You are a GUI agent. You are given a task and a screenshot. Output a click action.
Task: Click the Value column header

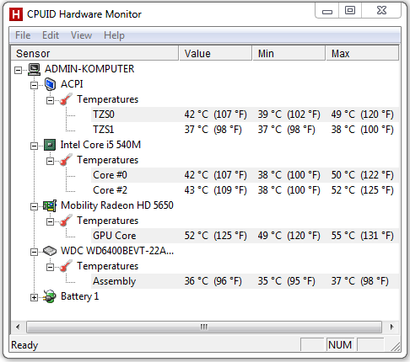click(x=215, y=53)
